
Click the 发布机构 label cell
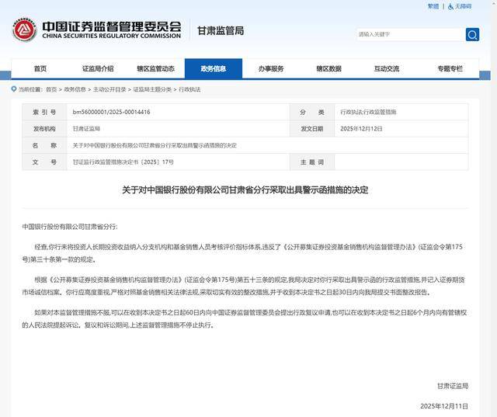44,129
